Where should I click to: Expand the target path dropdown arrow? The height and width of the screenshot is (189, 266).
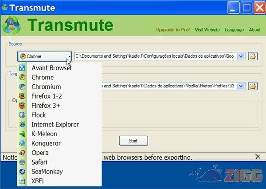pos(241,86)
